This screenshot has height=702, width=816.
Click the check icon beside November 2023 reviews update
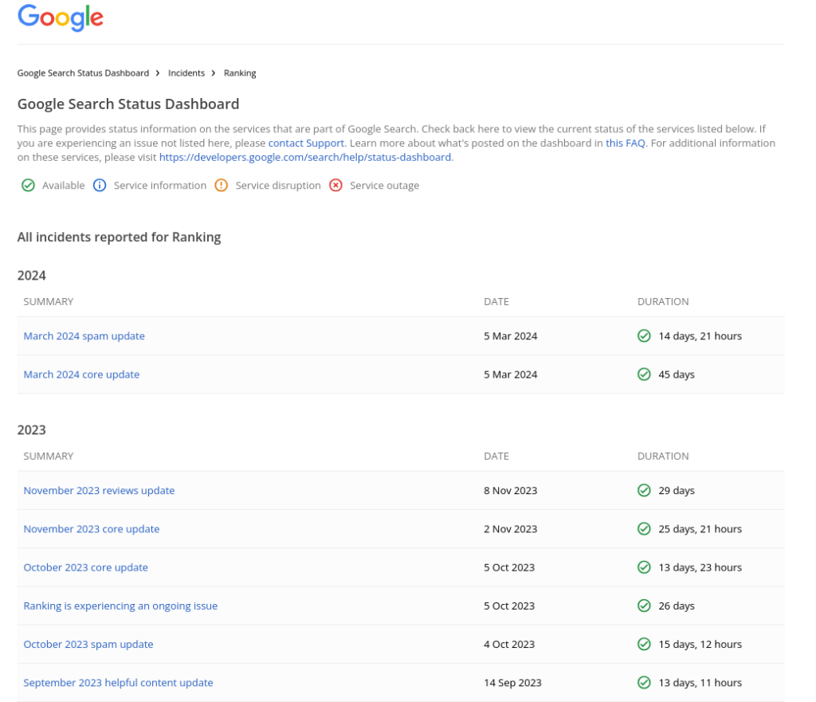(644, 490)
